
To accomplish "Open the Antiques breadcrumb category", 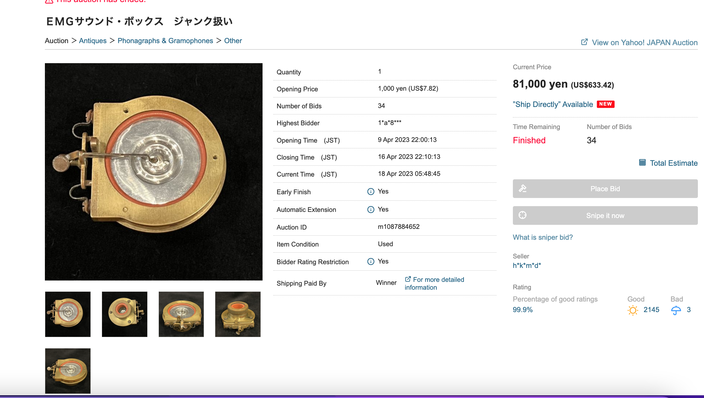I will coord(93,41).
